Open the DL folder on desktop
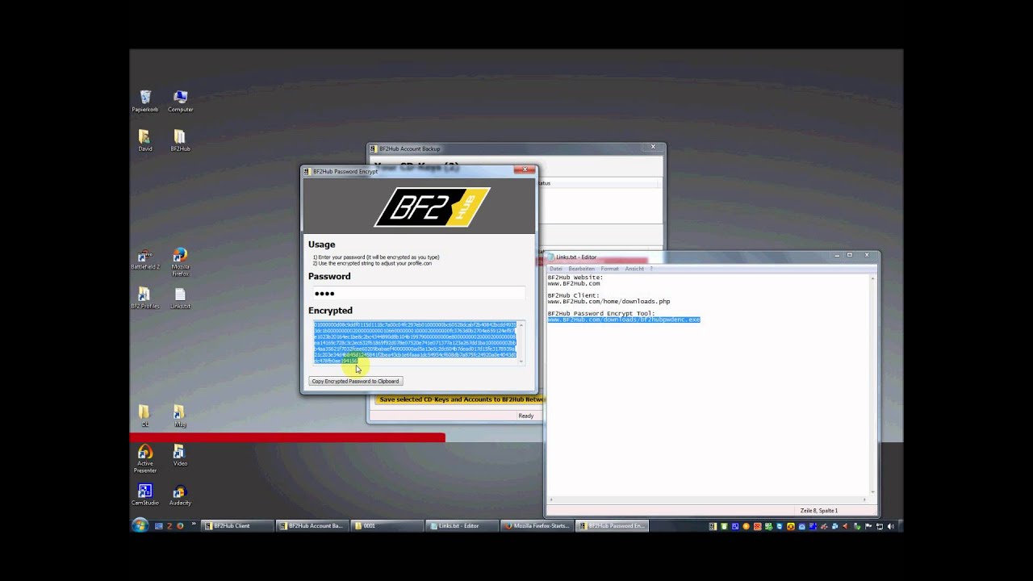 tap(145, 416)
